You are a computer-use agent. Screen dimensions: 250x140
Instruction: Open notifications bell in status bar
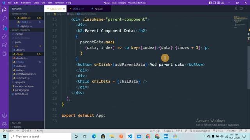click(x=246, y=131)
